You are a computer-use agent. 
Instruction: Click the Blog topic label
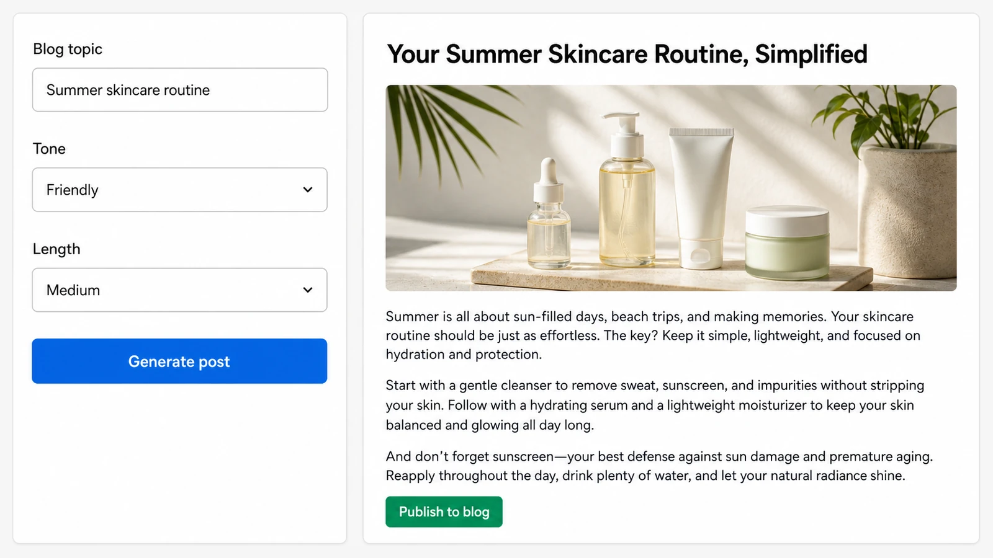(68, 49)
